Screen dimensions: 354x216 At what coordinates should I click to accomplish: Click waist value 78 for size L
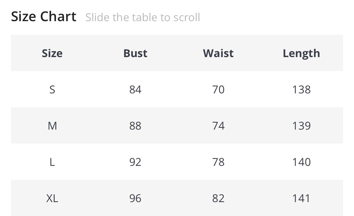point(218,162)
